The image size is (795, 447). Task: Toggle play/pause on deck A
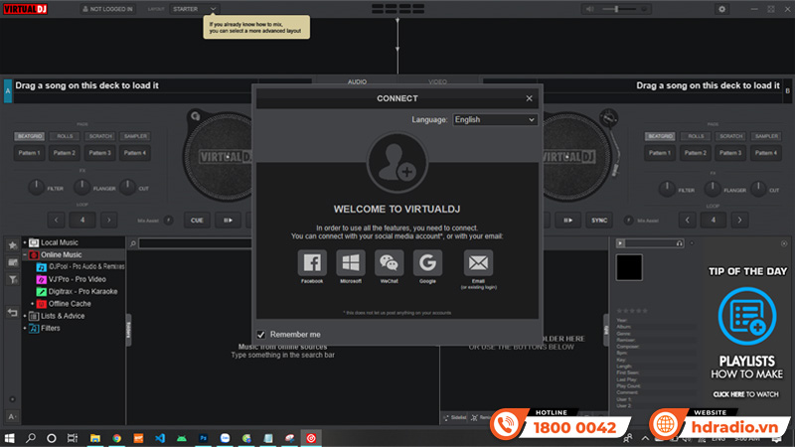[x=229, y=221]
